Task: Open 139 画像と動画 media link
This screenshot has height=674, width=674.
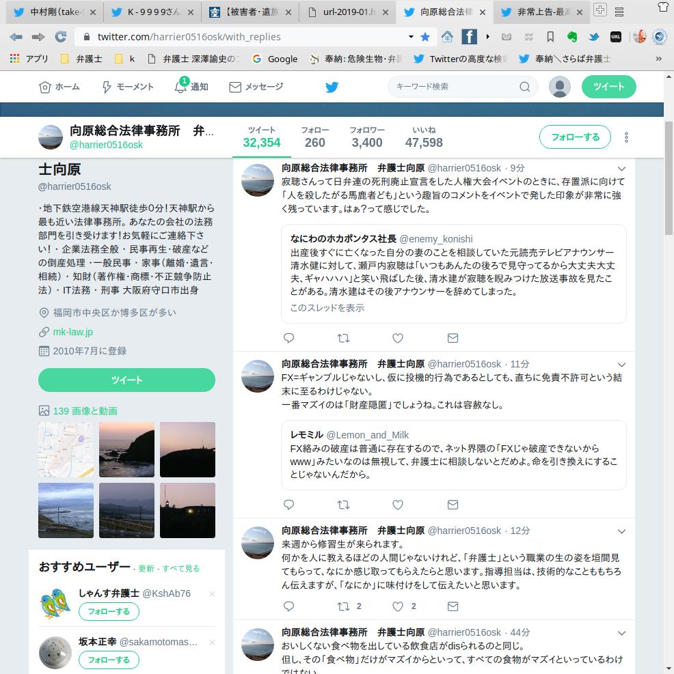Action: [85, 411]
